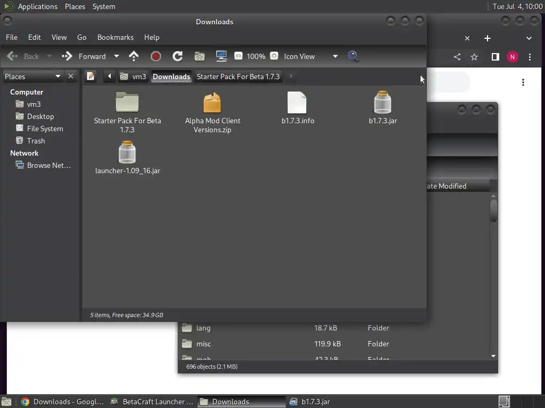Bookmark the page with Chrome's star icon
The height and width of the screenshot is (408, 545).
tap(474, 57)
